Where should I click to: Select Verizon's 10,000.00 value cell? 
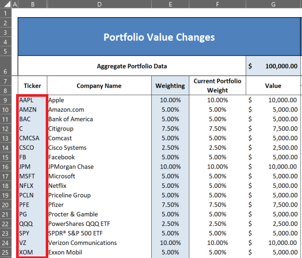pyautogui.click(x=273, y=243)
